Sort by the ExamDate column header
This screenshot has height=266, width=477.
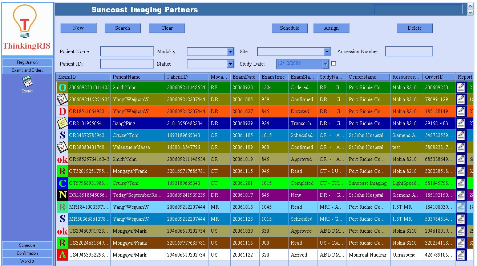click(244, 77)
